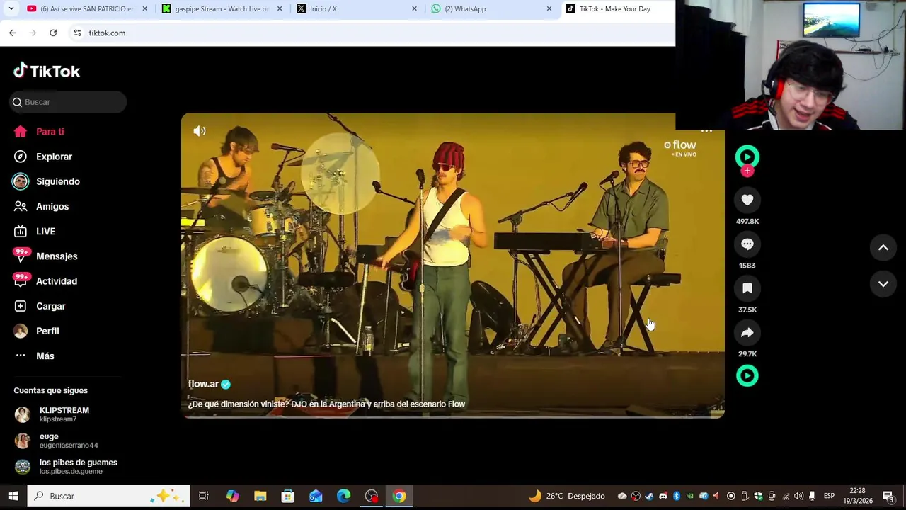Share the video with the arrow icon
Screen dimensions: 906x510
click(747, 333)
